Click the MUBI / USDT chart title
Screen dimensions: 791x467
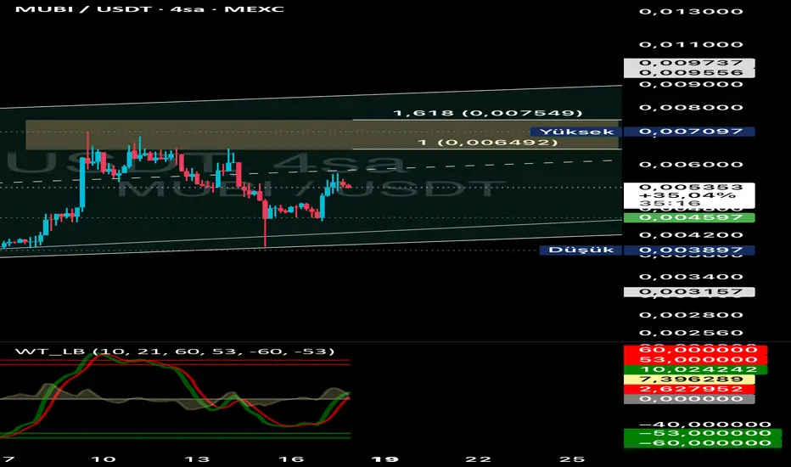[x=149, y=9]
